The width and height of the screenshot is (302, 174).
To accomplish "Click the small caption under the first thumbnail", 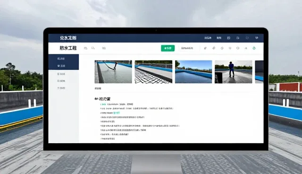I will (x=98, y=88).
